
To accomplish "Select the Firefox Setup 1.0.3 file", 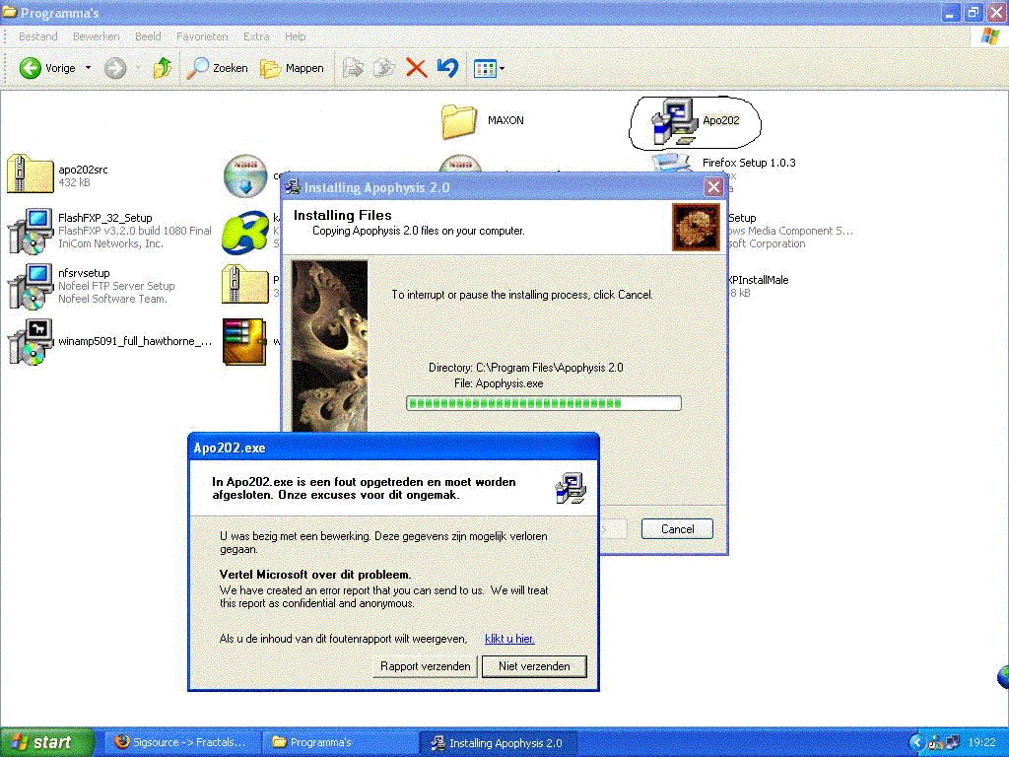I will pyautogui.click(x=749, y=163).
